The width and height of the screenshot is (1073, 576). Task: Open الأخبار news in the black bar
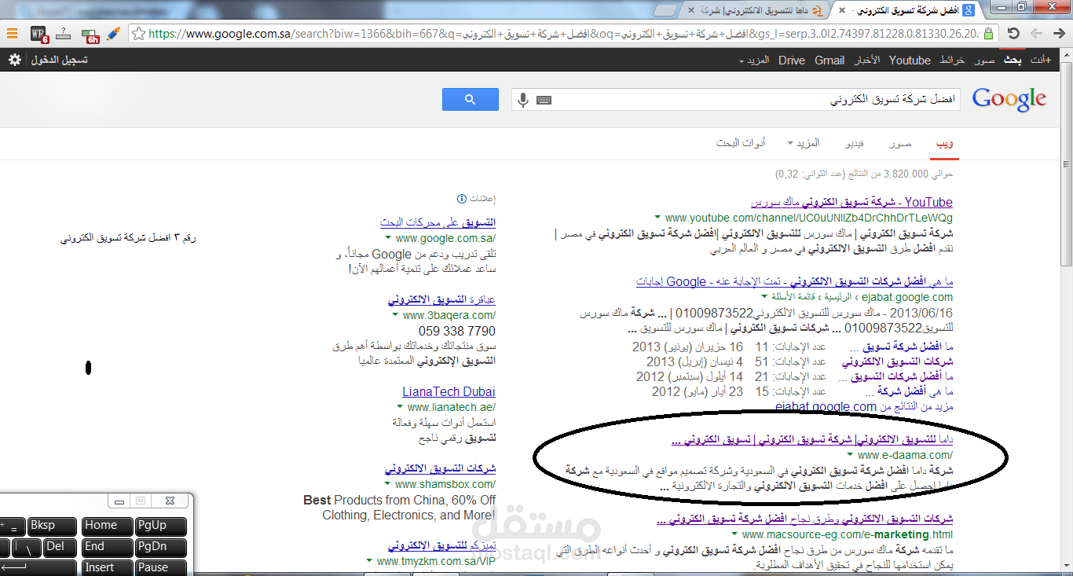coord(866,61)
